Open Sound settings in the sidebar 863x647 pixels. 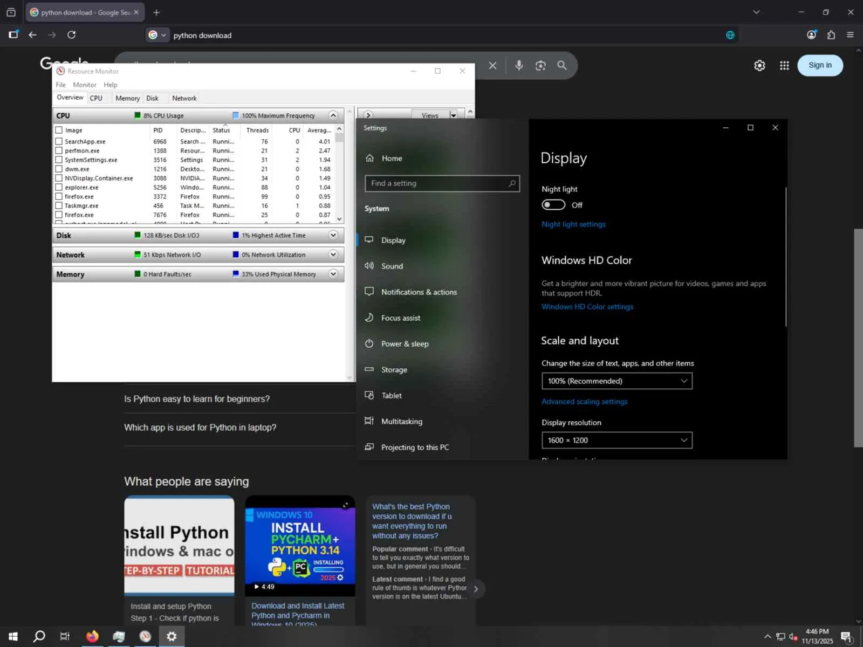(x=392, y=266)
